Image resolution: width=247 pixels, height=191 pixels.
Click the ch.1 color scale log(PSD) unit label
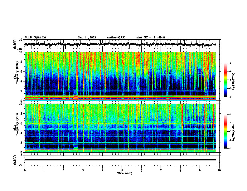click(x=234, y=81)
